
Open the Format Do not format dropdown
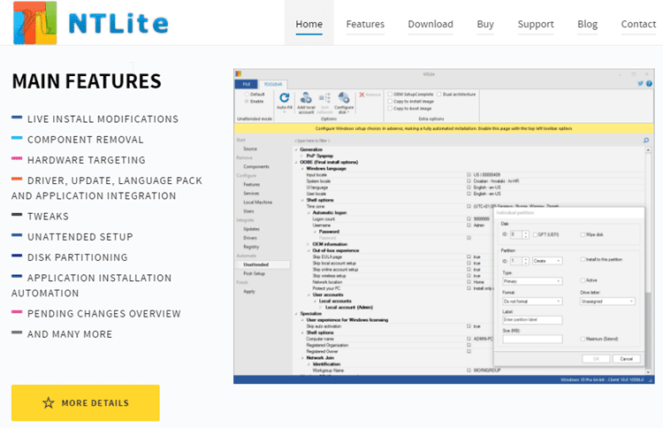[x=532, y=302]
